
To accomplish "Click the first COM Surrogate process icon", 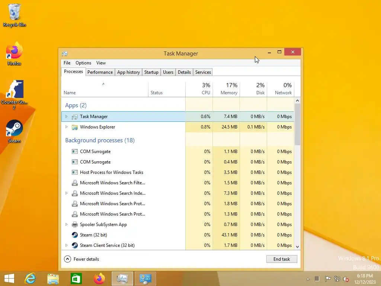I will 74,152.
